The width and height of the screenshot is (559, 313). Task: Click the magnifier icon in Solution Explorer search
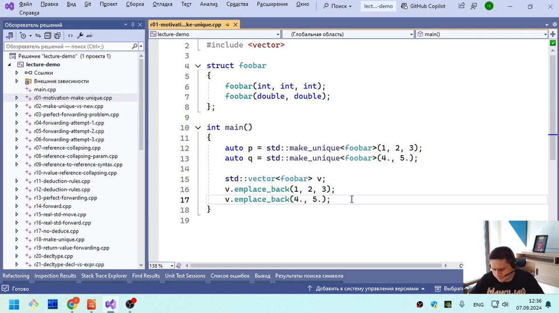click(x=135, y=46)
